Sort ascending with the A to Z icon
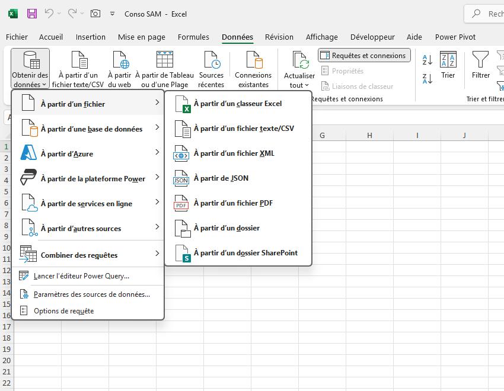Screen dimensions: 504x391 (x=427, y=60)
